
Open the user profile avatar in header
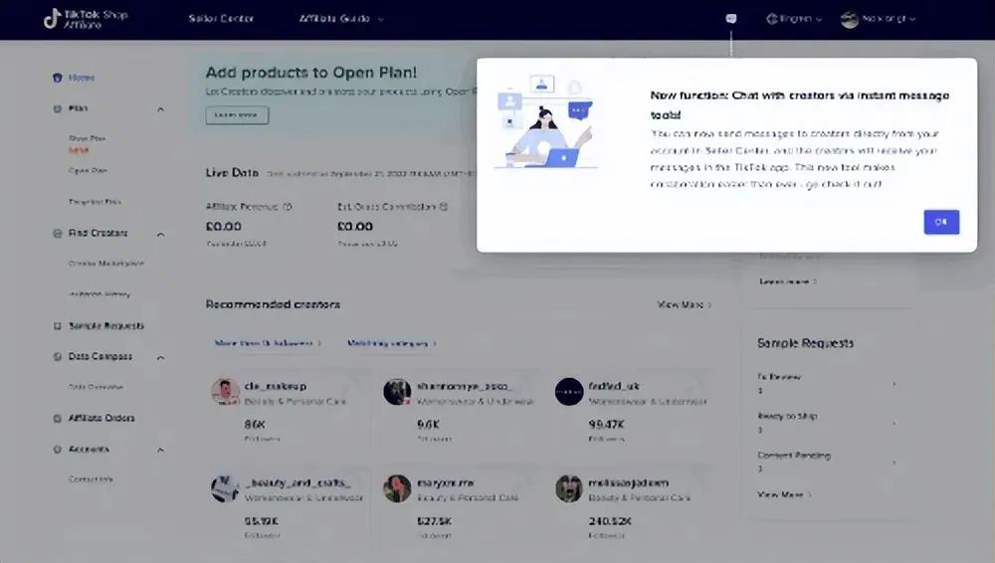click(849, 19)
